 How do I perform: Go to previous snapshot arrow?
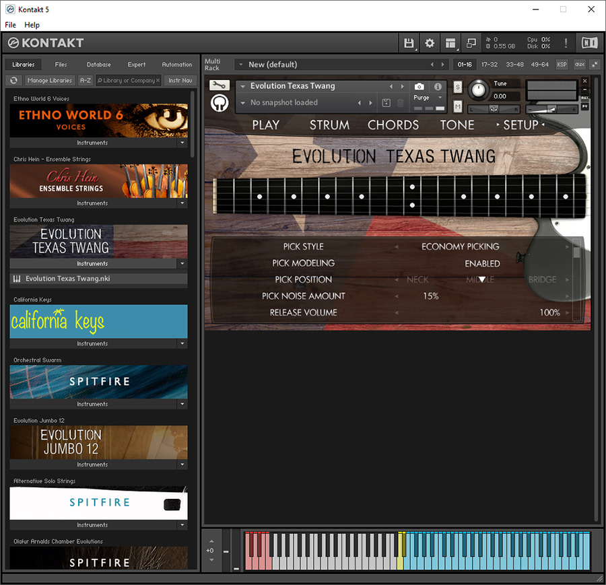point(360,103)
